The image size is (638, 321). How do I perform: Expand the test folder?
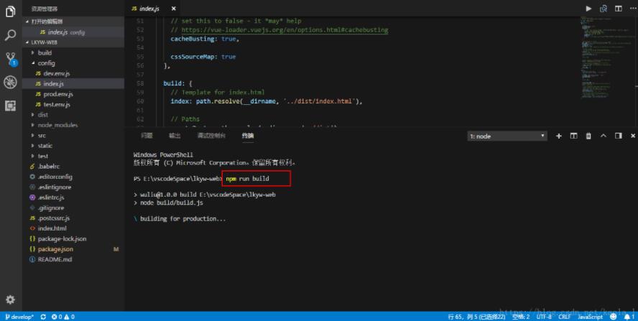pyautogui.click(x=73, y=156)
